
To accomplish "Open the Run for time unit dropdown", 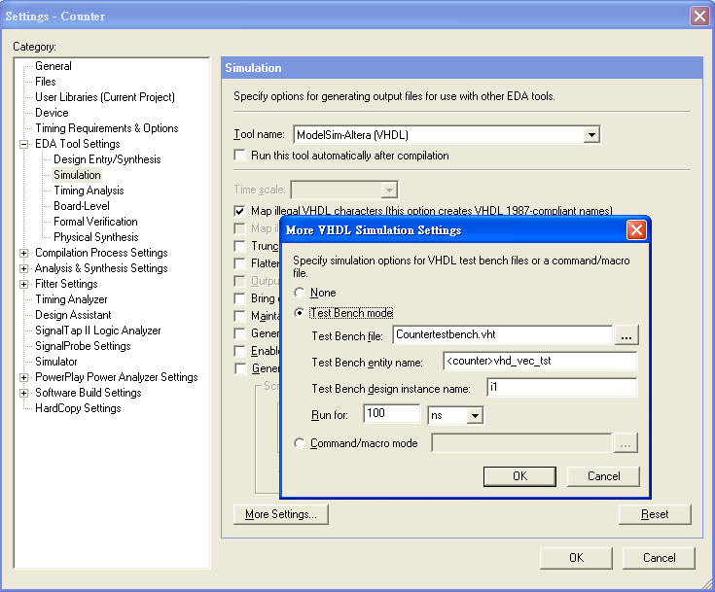I will tap(475, 415).
